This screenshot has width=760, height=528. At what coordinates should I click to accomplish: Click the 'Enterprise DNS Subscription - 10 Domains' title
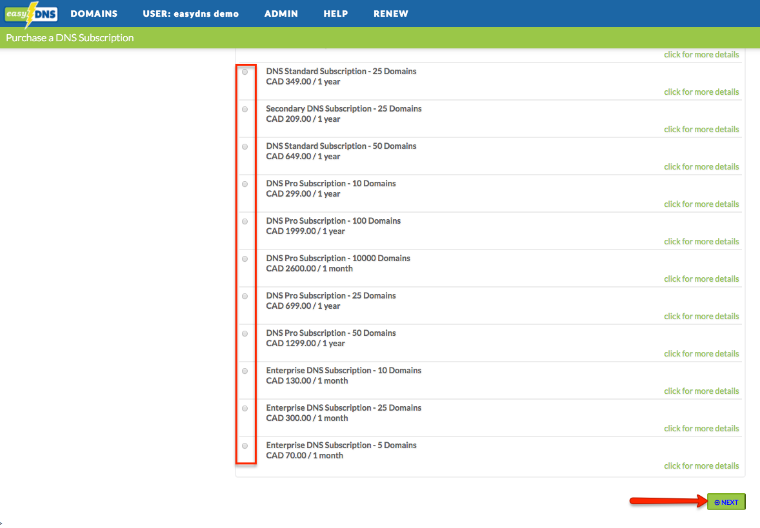(344, 370)
